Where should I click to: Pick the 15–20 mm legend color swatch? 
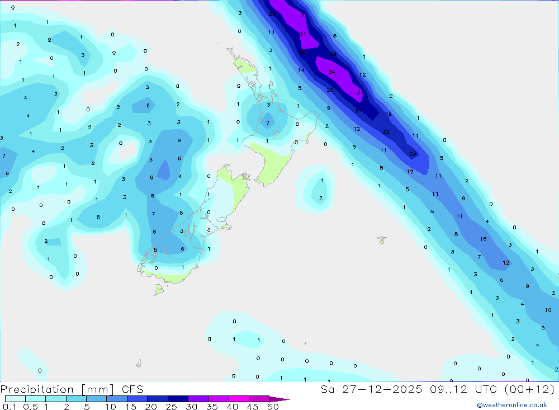137,399
